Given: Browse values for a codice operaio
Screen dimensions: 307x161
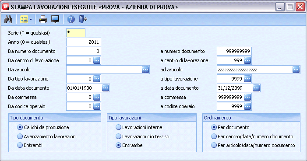Looking at the screenshot, I should coord(247,106).
